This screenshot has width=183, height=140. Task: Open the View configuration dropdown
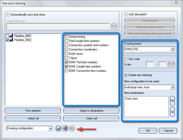tap(172, 87)
